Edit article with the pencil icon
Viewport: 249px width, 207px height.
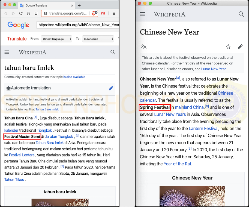(240, 47)
